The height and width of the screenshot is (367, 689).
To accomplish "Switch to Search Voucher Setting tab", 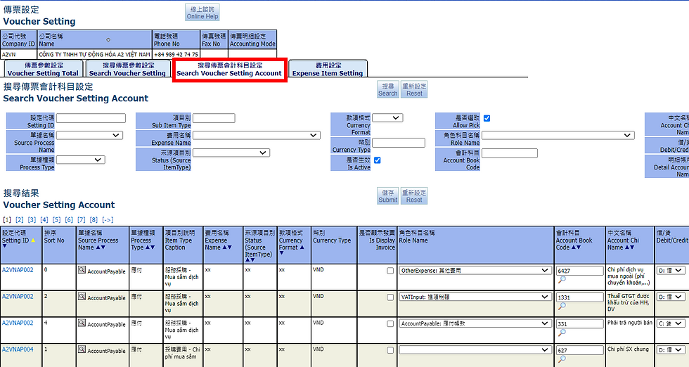I will click(128, 69).
